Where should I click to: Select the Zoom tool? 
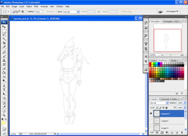4,115
